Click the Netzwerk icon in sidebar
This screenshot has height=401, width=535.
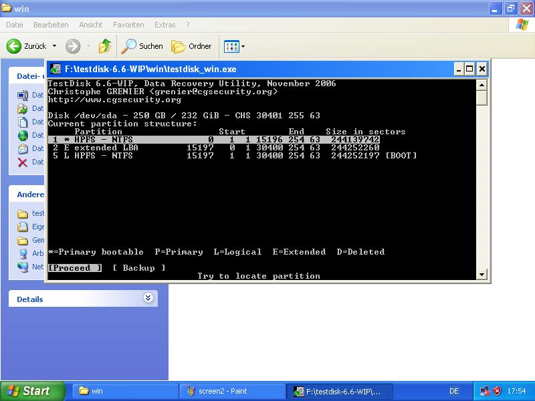[x=23, y=267]
